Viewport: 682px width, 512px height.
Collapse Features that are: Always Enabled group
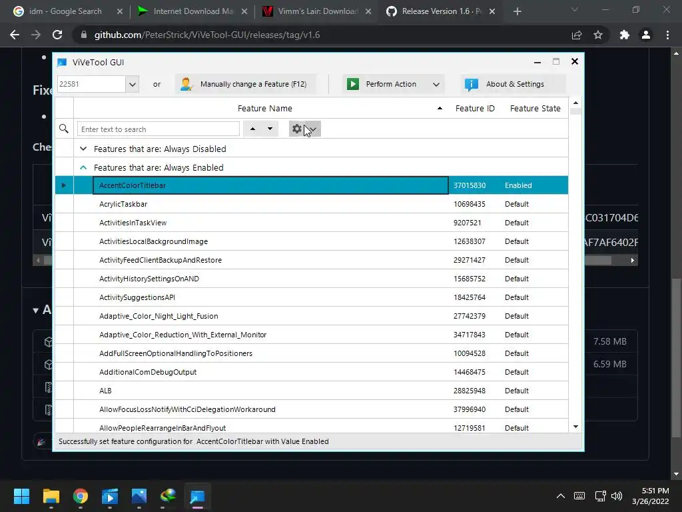pos(83,167)
